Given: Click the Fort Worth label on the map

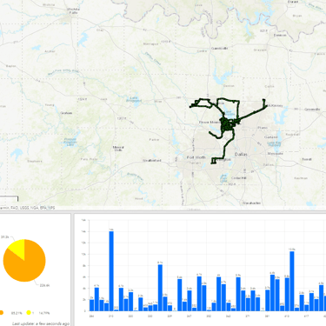Looking at the screenshot, I should pyautogui.click(x=196, y=157).
